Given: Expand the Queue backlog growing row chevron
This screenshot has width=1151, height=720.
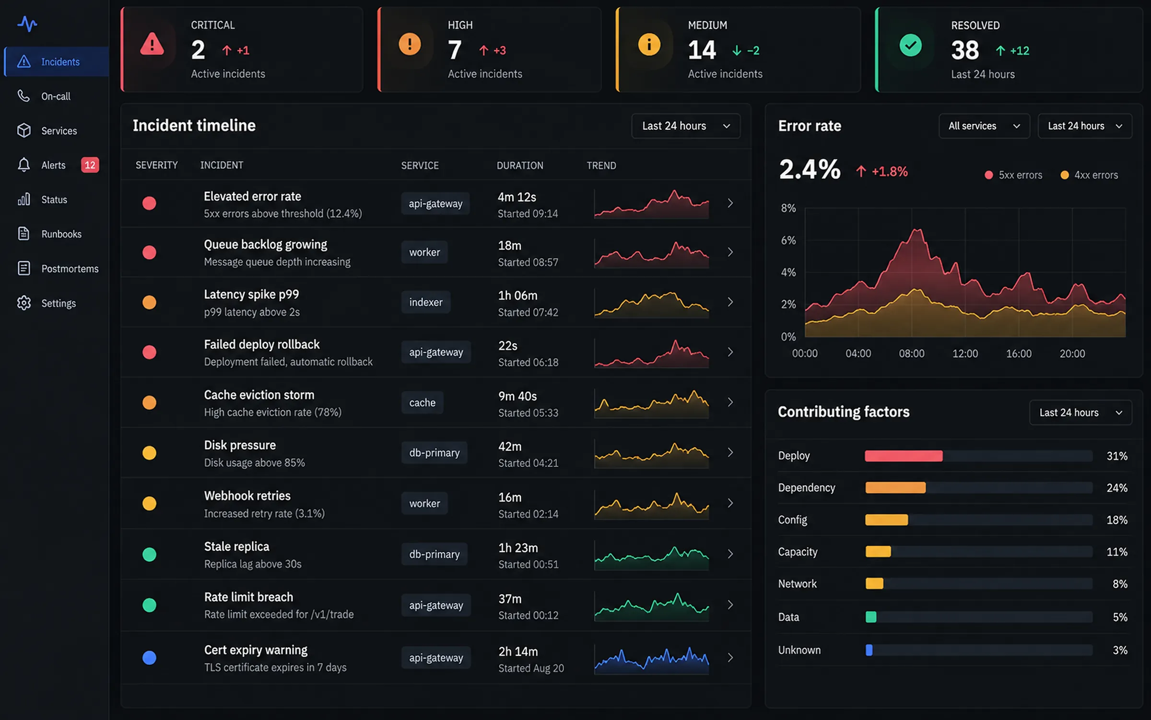Looking at the screenshot, I should click(x=730, y=252).
